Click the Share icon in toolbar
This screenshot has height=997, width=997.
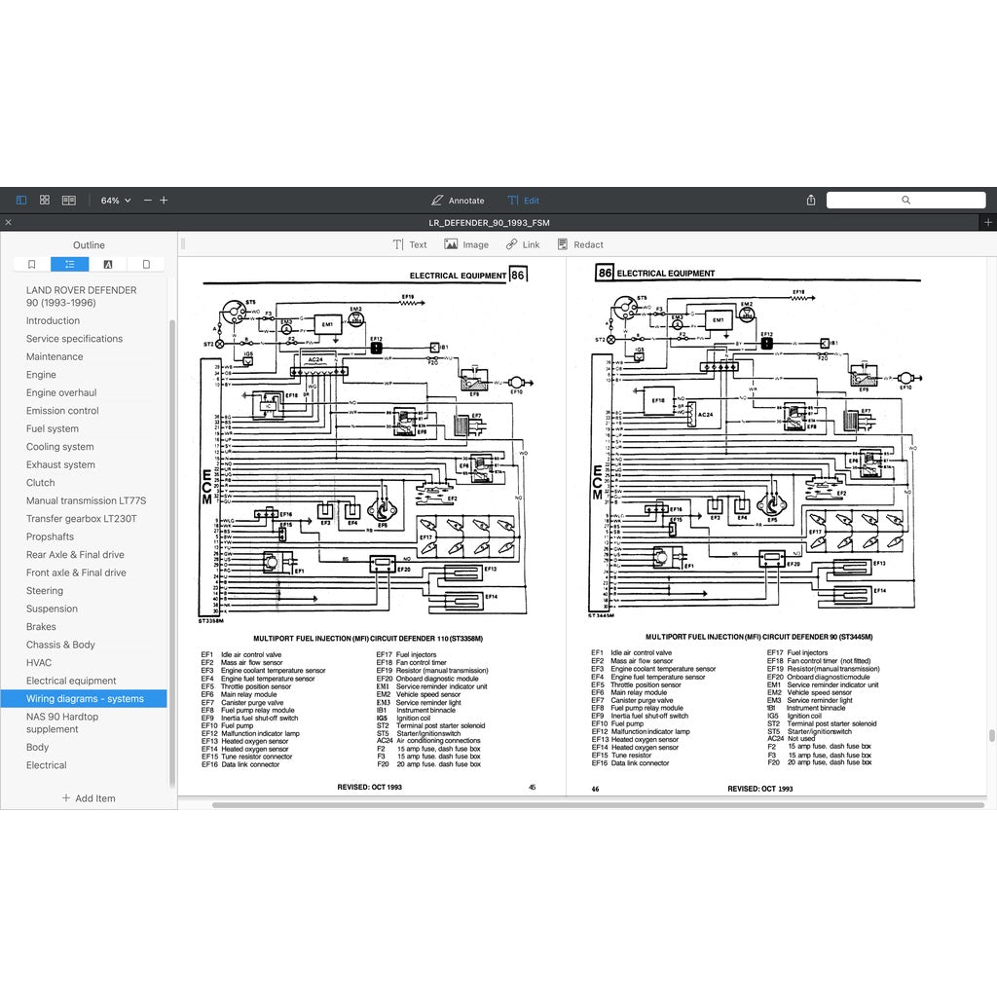(811, 201)
